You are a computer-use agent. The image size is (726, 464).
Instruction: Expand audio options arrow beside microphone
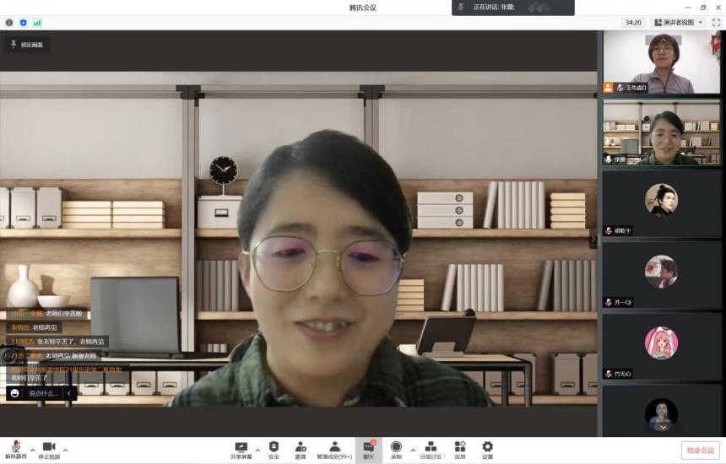pos(33,449)
